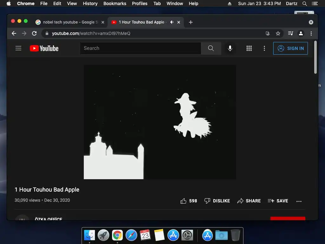Click the eject icon in menu bar
The image size is (325, 244).
point(229,3)
